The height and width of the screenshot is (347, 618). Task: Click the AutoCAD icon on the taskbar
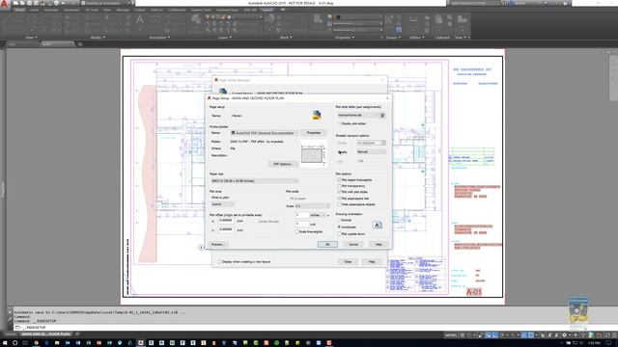click(x=141, y=343)
